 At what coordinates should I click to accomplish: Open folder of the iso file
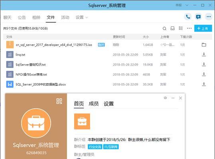click(204, 45)
